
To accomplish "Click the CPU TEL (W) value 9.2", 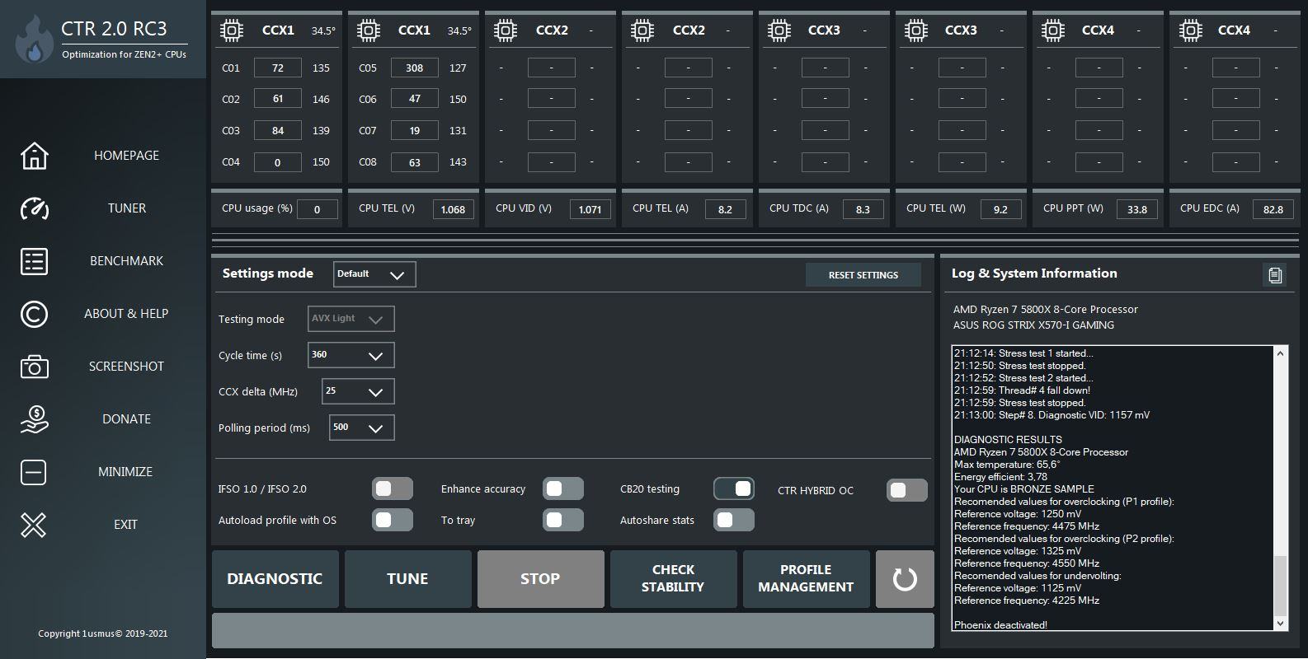I will 1000,209.
